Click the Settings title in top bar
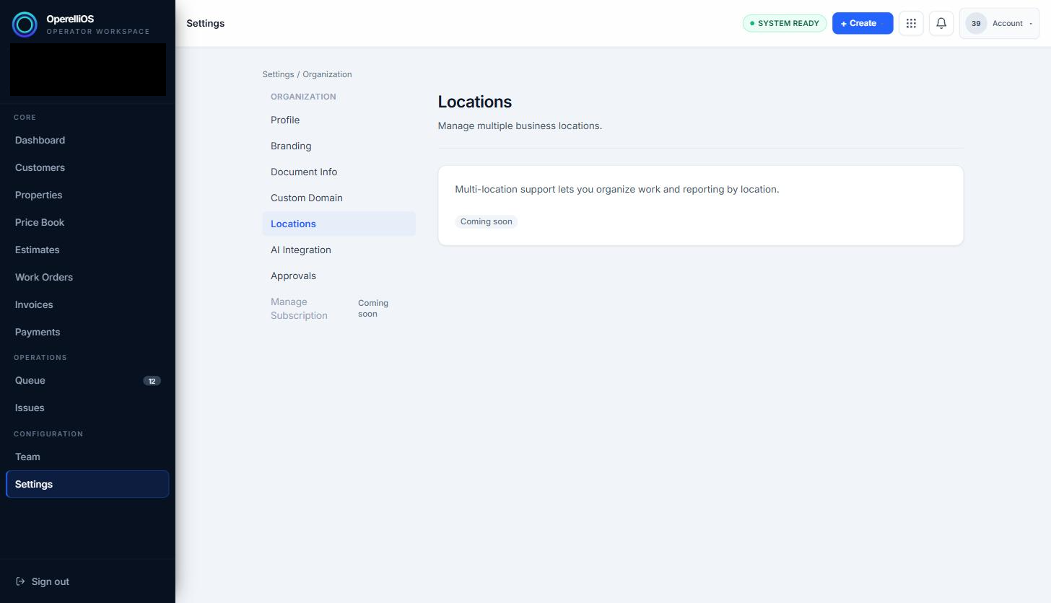This screenshot has height=603, width=1051. [x=205, y=23]
